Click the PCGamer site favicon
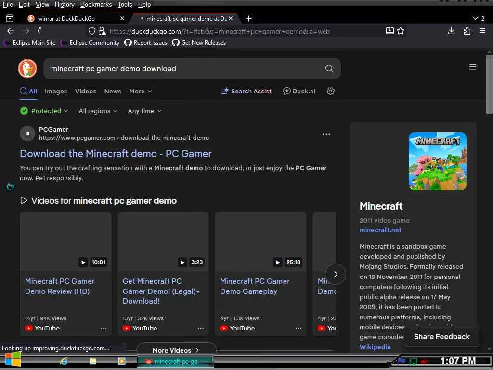493x370 pixels. click(27, 134)
